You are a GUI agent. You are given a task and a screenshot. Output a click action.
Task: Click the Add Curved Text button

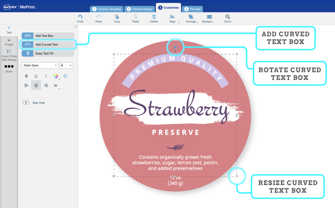click(x=48, y=44)
